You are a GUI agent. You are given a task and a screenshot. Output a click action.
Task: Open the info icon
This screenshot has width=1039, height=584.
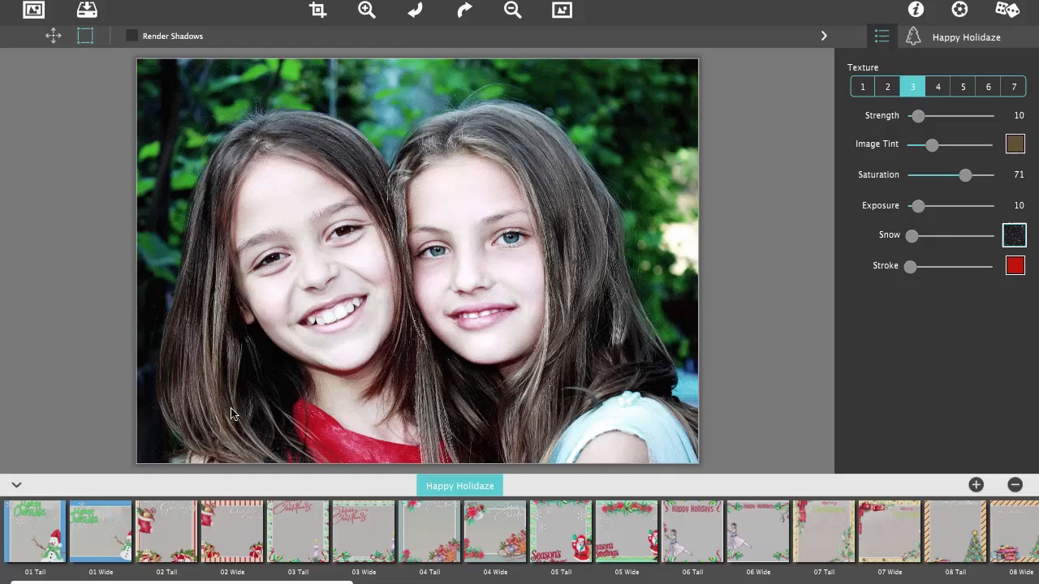coord(916,10)
